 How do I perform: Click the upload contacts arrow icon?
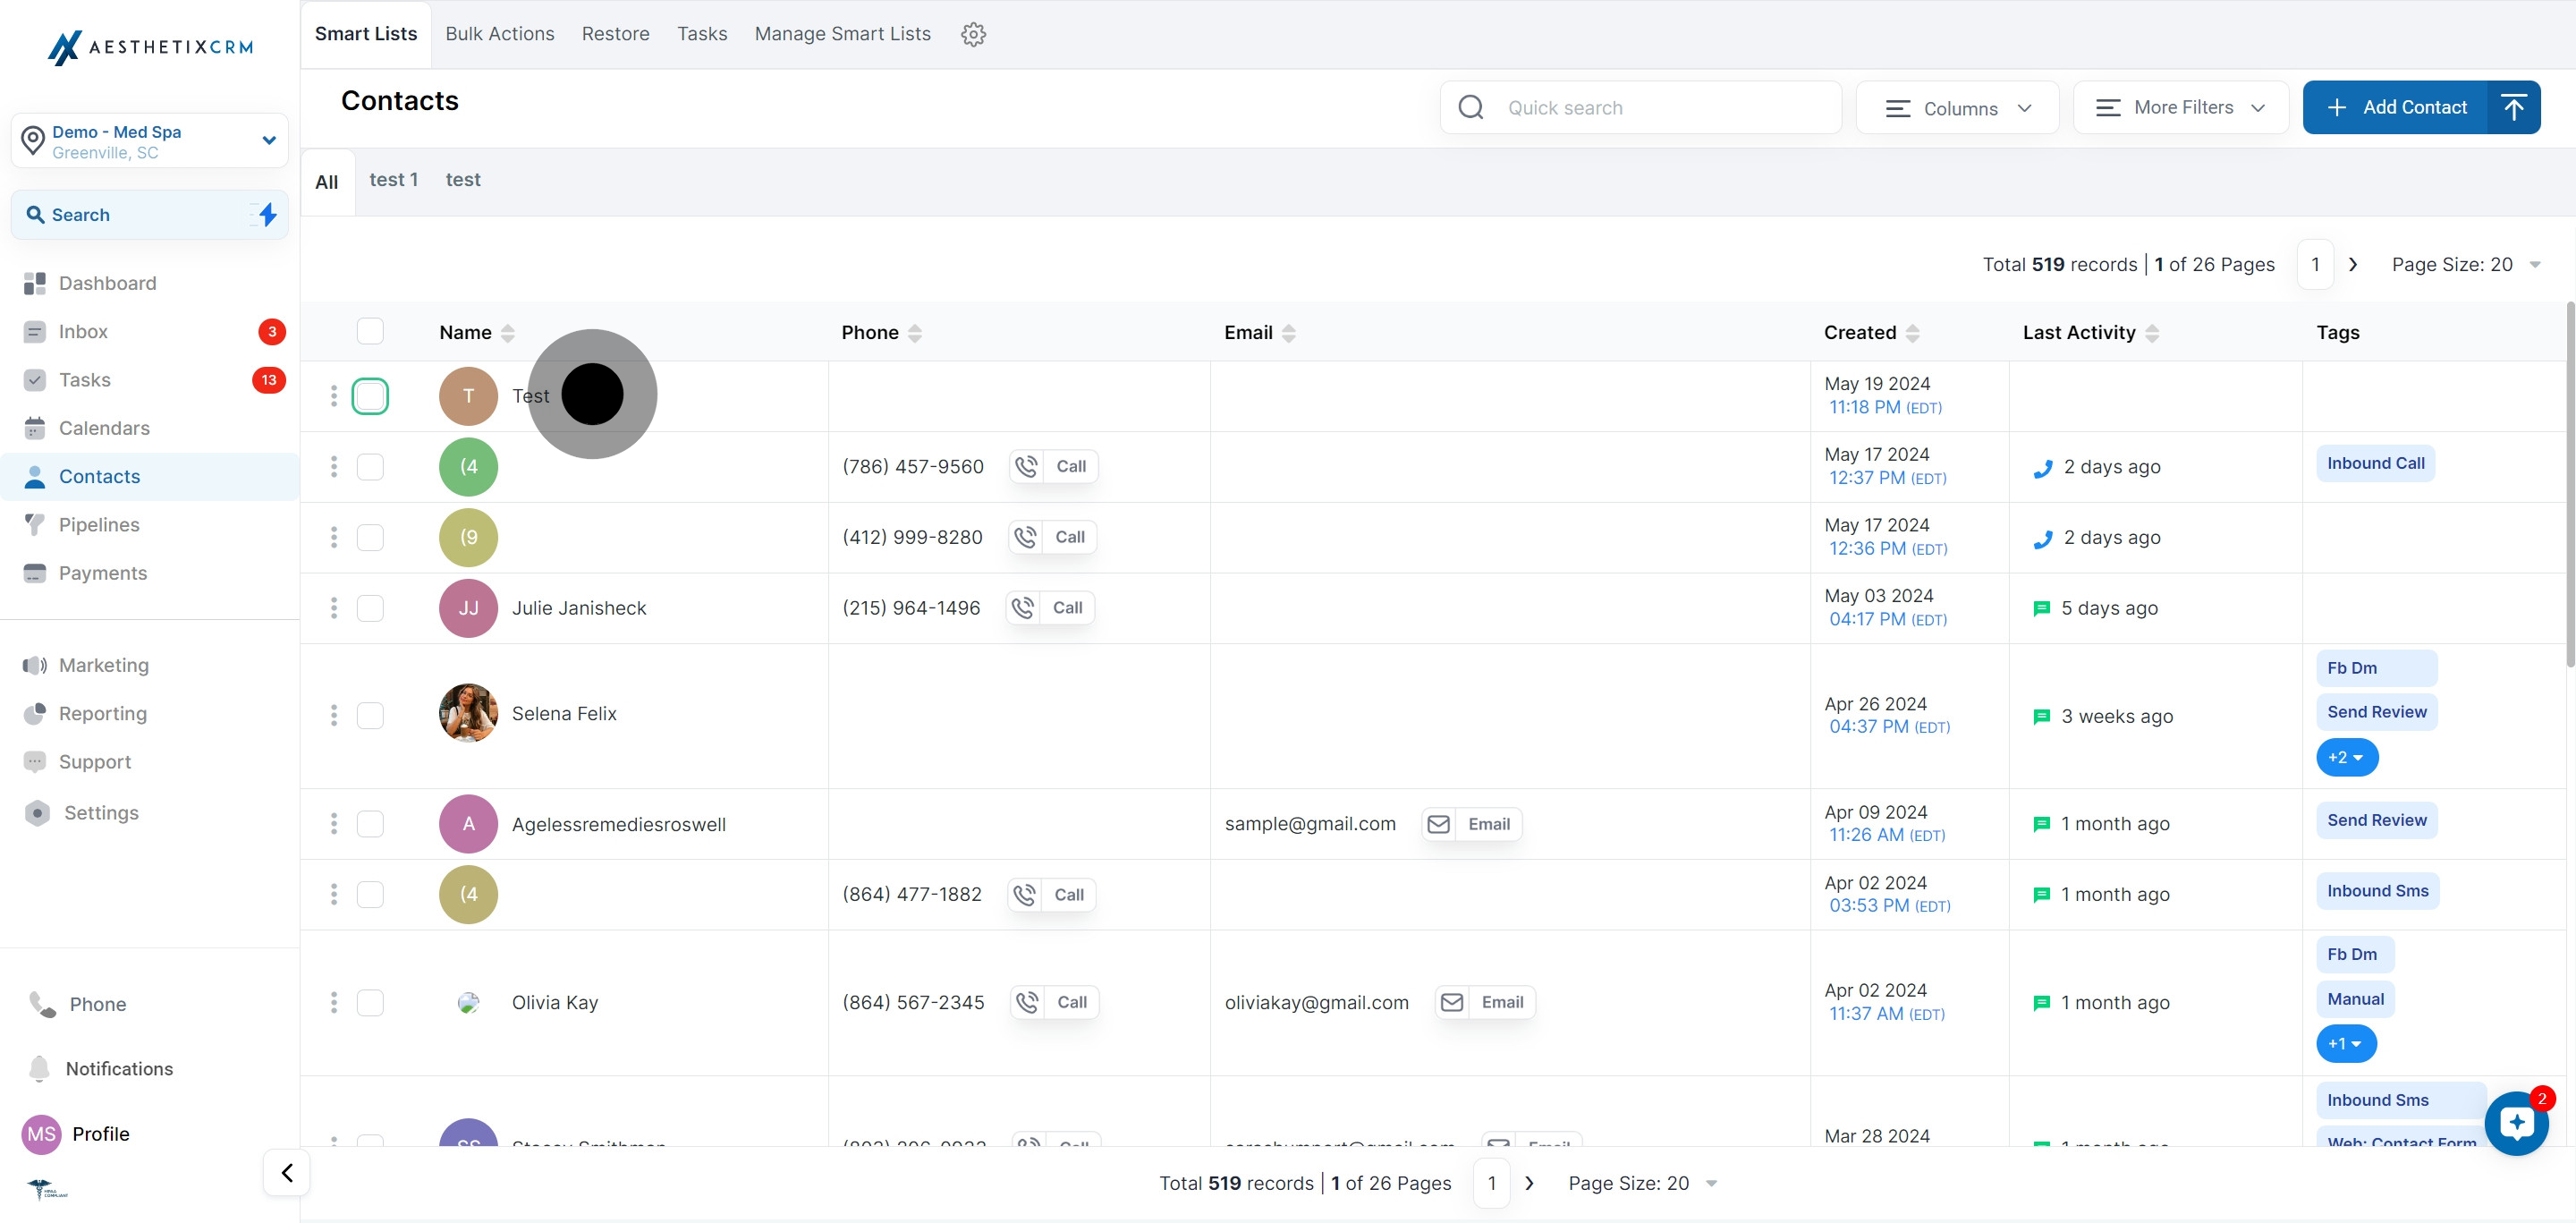point(2513,107)
